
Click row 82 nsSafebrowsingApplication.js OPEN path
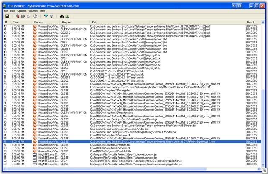pos(136,161)
